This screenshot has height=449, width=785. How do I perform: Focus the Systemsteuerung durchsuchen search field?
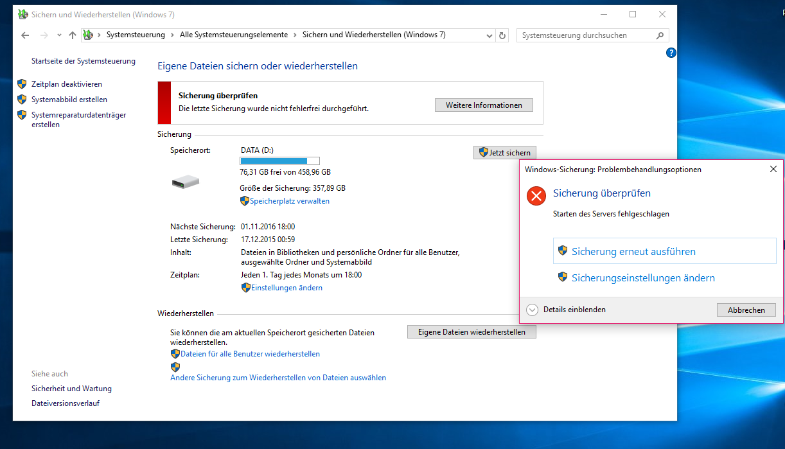pos(585,35)
